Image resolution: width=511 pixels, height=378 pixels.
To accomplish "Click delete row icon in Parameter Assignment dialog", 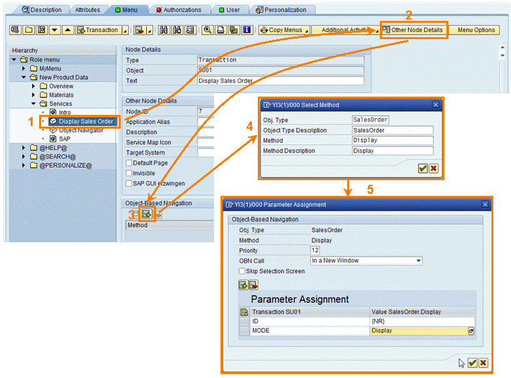I will (x=253, y=284).
